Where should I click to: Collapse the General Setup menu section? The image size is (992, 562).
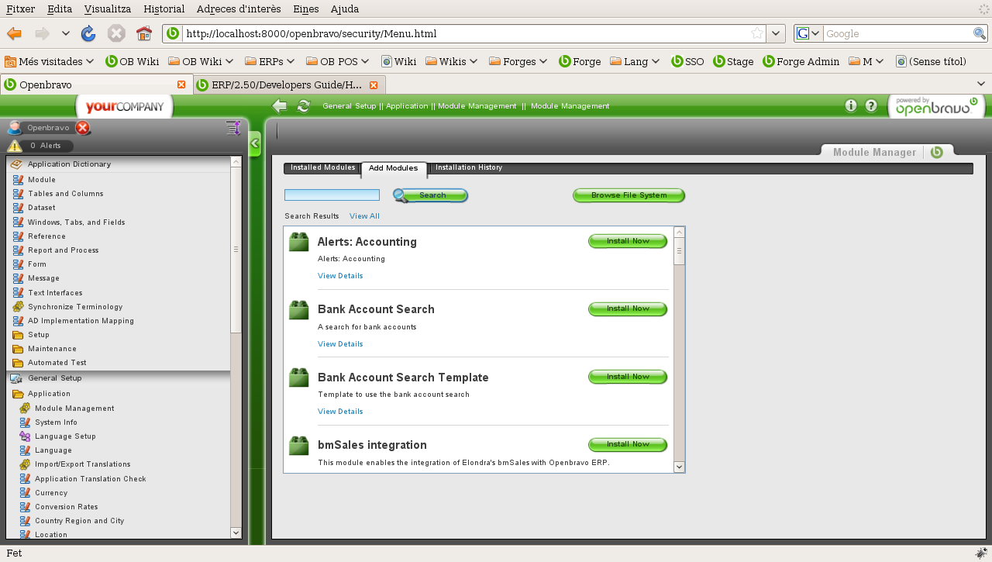click(119, 378)
